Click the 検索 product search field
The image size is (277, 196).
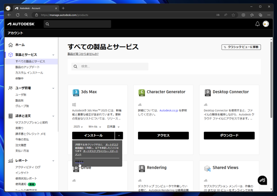110,67
